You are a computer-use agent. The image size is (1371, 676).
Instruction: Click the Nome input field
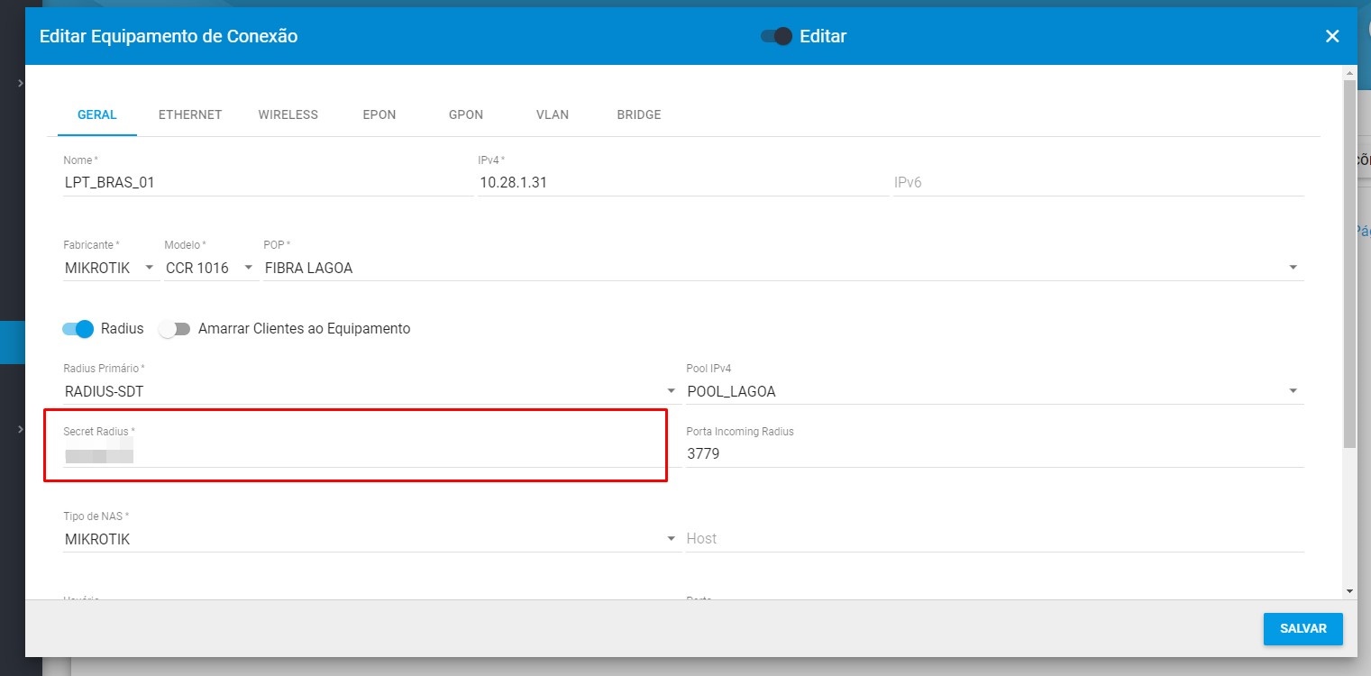point(268,183)
